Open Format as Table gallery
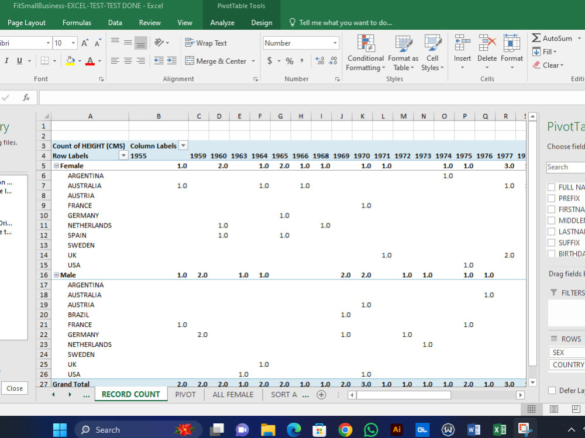This screenshot has width=585, height=438. point(403,53)
